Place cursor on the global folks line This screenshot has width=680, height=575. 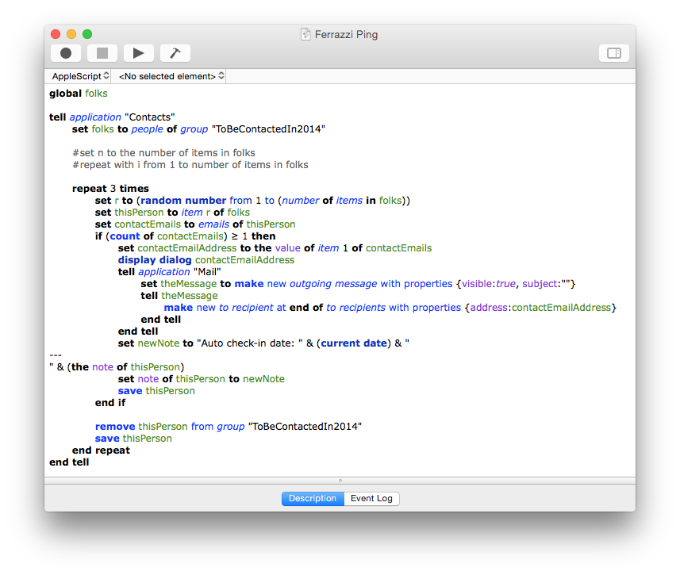click(78, 94)
